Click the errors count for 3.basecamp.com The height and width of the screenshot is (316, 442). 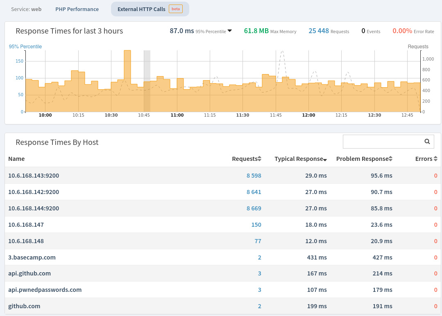(435, 257)
